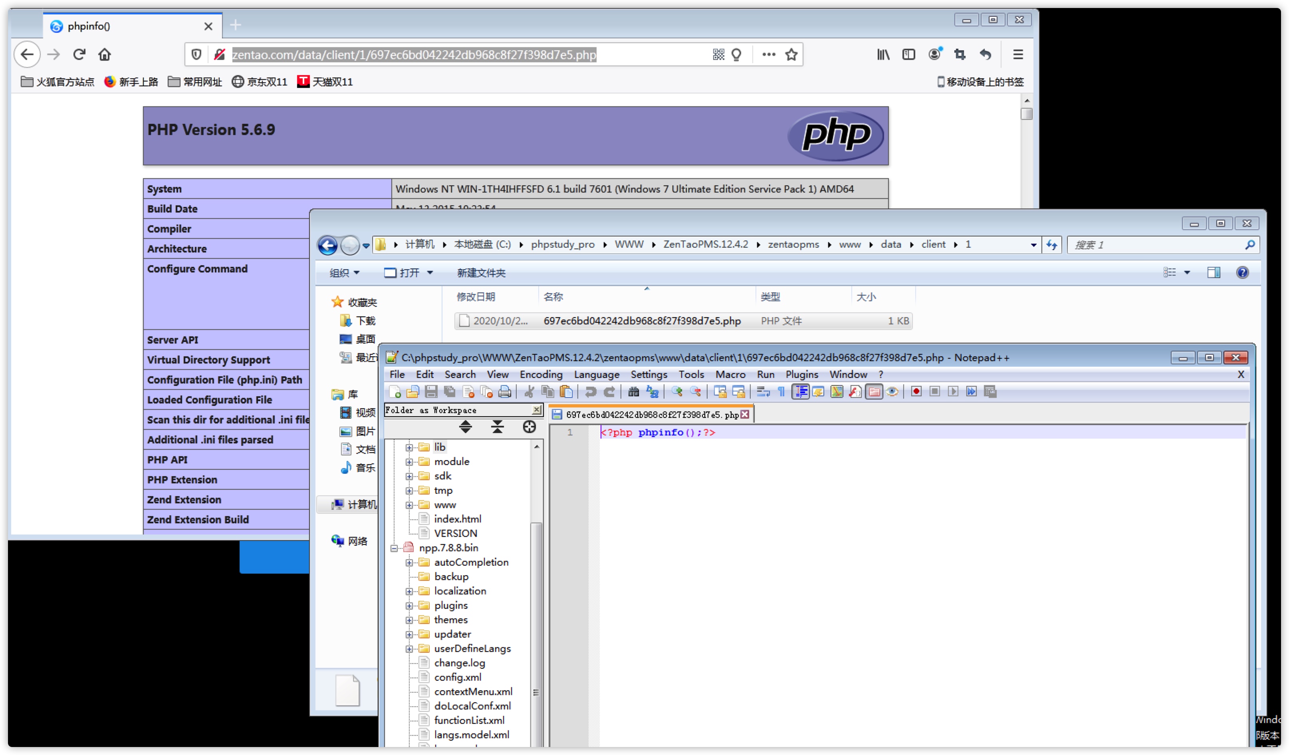Toggle Synchronize Vertical Scrolling icon

pos(720,392)
